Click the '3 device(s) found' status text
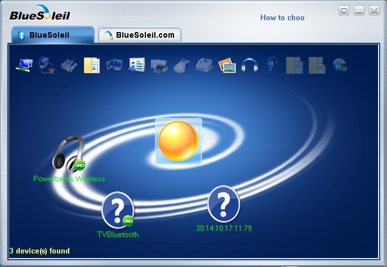This screenshot has height=267, width=387. (39, 251)
